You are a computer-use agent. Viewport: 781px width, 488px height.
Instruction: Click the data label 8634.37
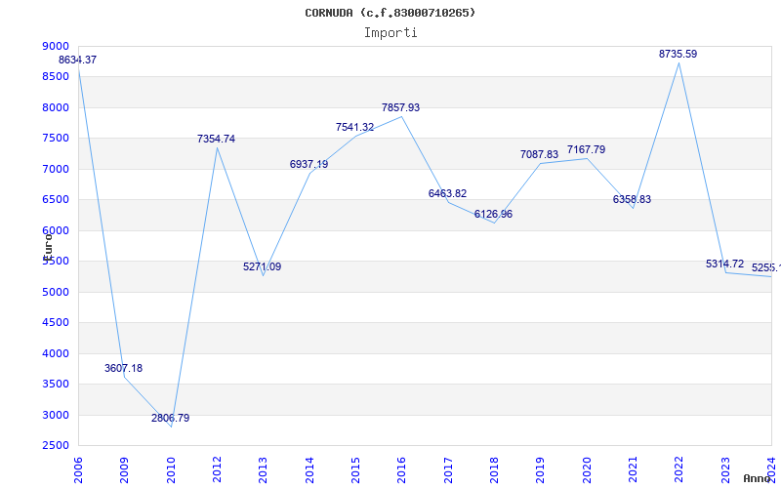pyautogui.click(x=78, y=60)
